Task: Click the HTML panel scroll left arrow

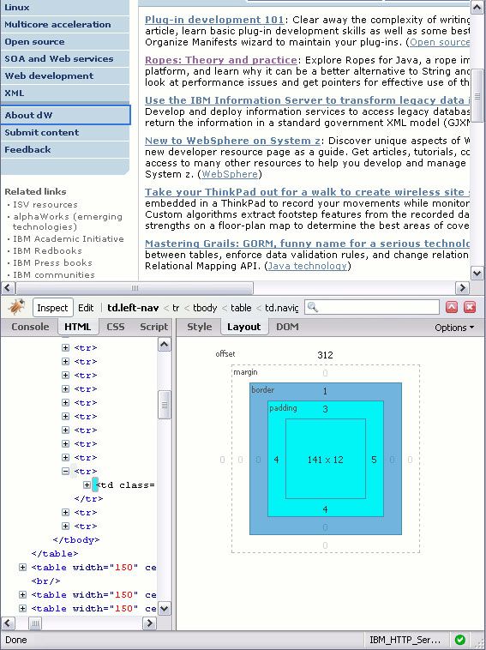Action: pyautogui.click(x=9, y=623)
